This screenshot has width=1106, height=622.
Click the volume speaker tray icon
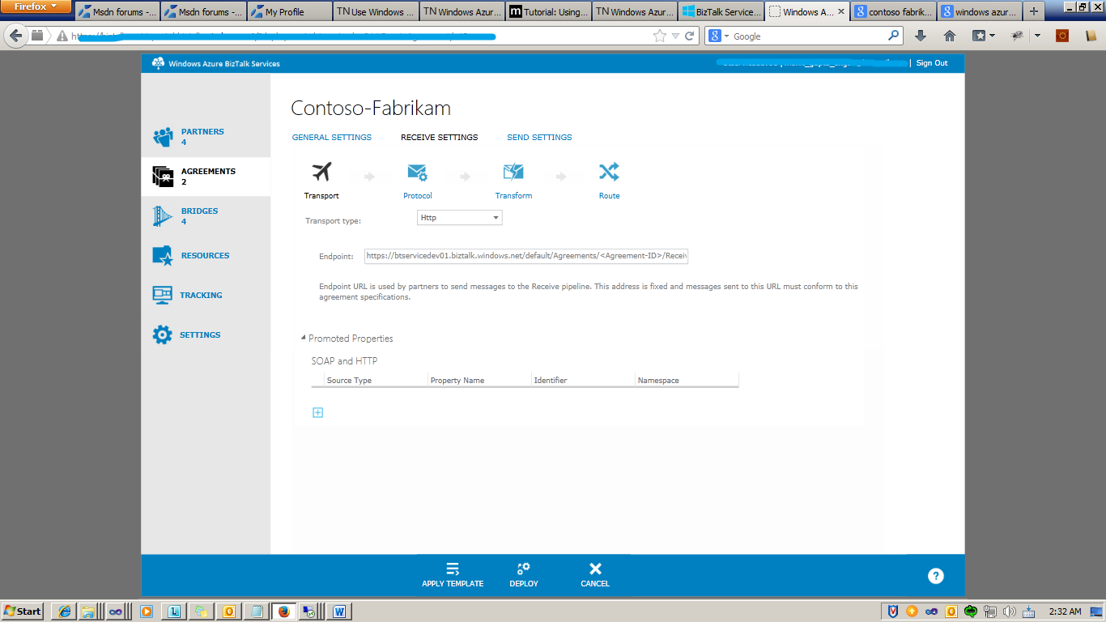point(1009,611)
